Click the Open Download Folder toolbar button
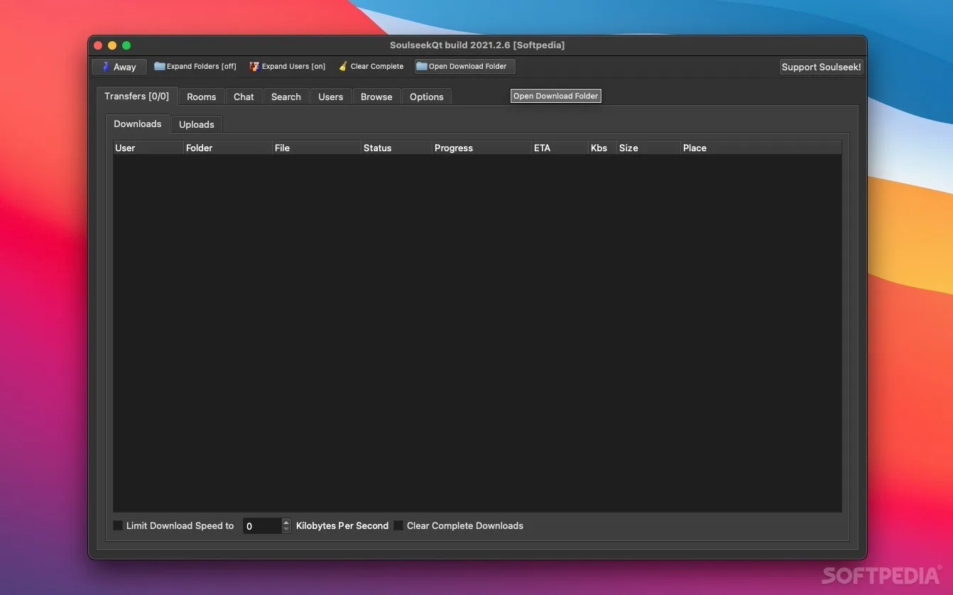This screenshot has width=953, height=595. tap(465, 67)
